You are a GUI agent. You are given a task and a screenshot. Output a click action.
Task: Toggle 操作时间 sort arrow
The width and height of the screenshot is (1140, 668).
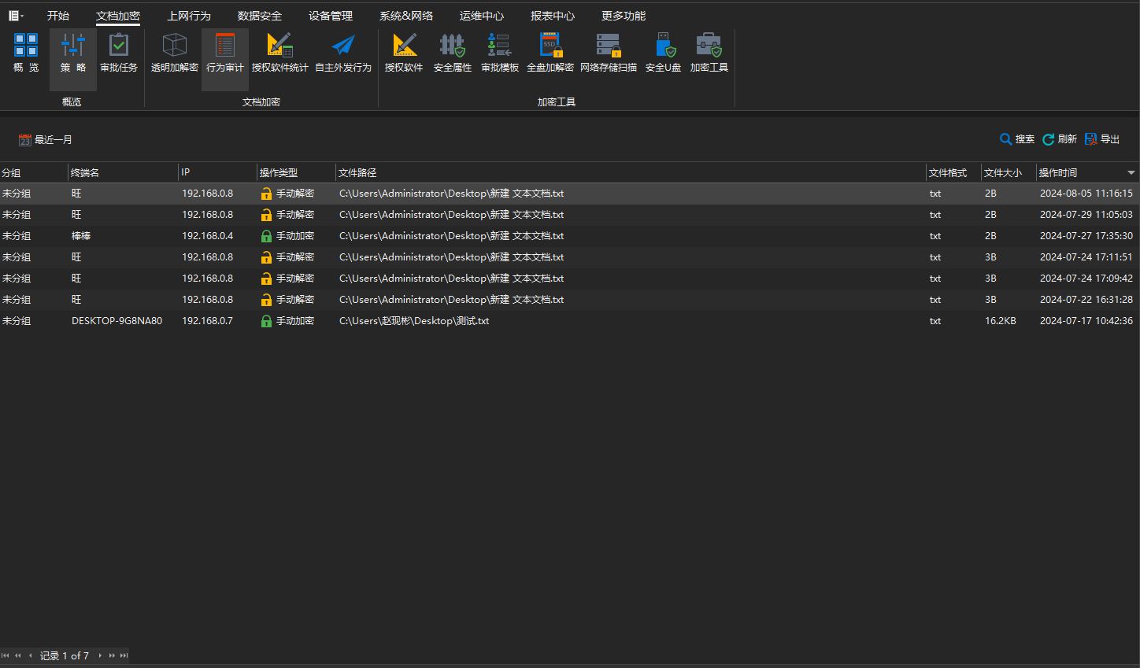pyautogui.click(x=1131, y=172)
